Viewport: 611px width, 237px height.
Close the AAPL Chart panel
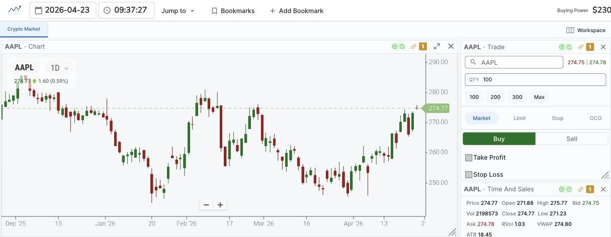coord(451,46)
